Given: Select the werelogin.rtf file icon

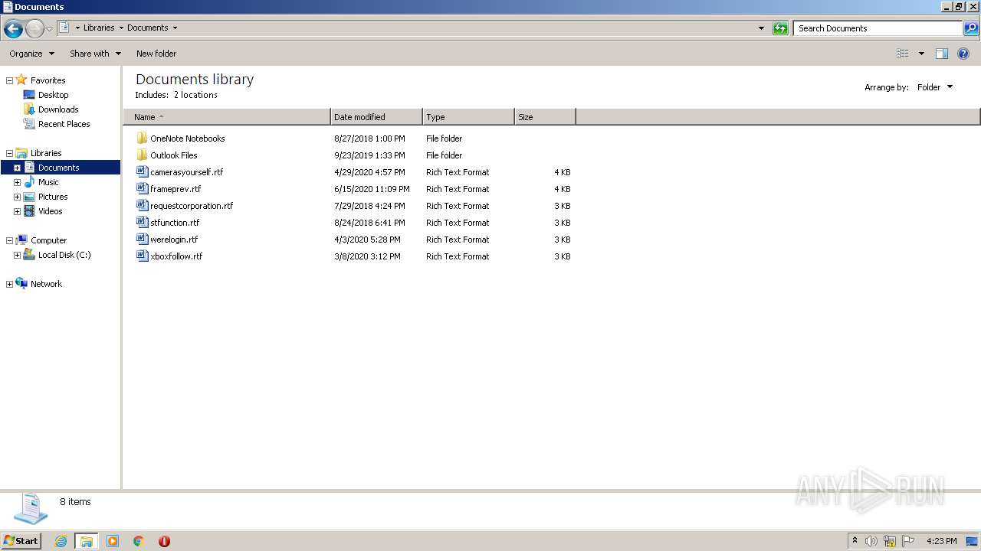Looking at the screenshot, I should coord(142,240).
